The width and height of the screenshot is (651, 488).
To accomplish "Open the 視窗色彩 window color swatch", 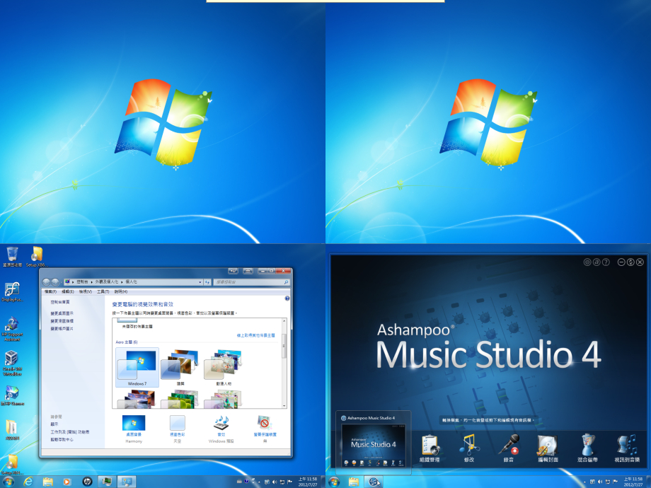I will click(178, 424).
